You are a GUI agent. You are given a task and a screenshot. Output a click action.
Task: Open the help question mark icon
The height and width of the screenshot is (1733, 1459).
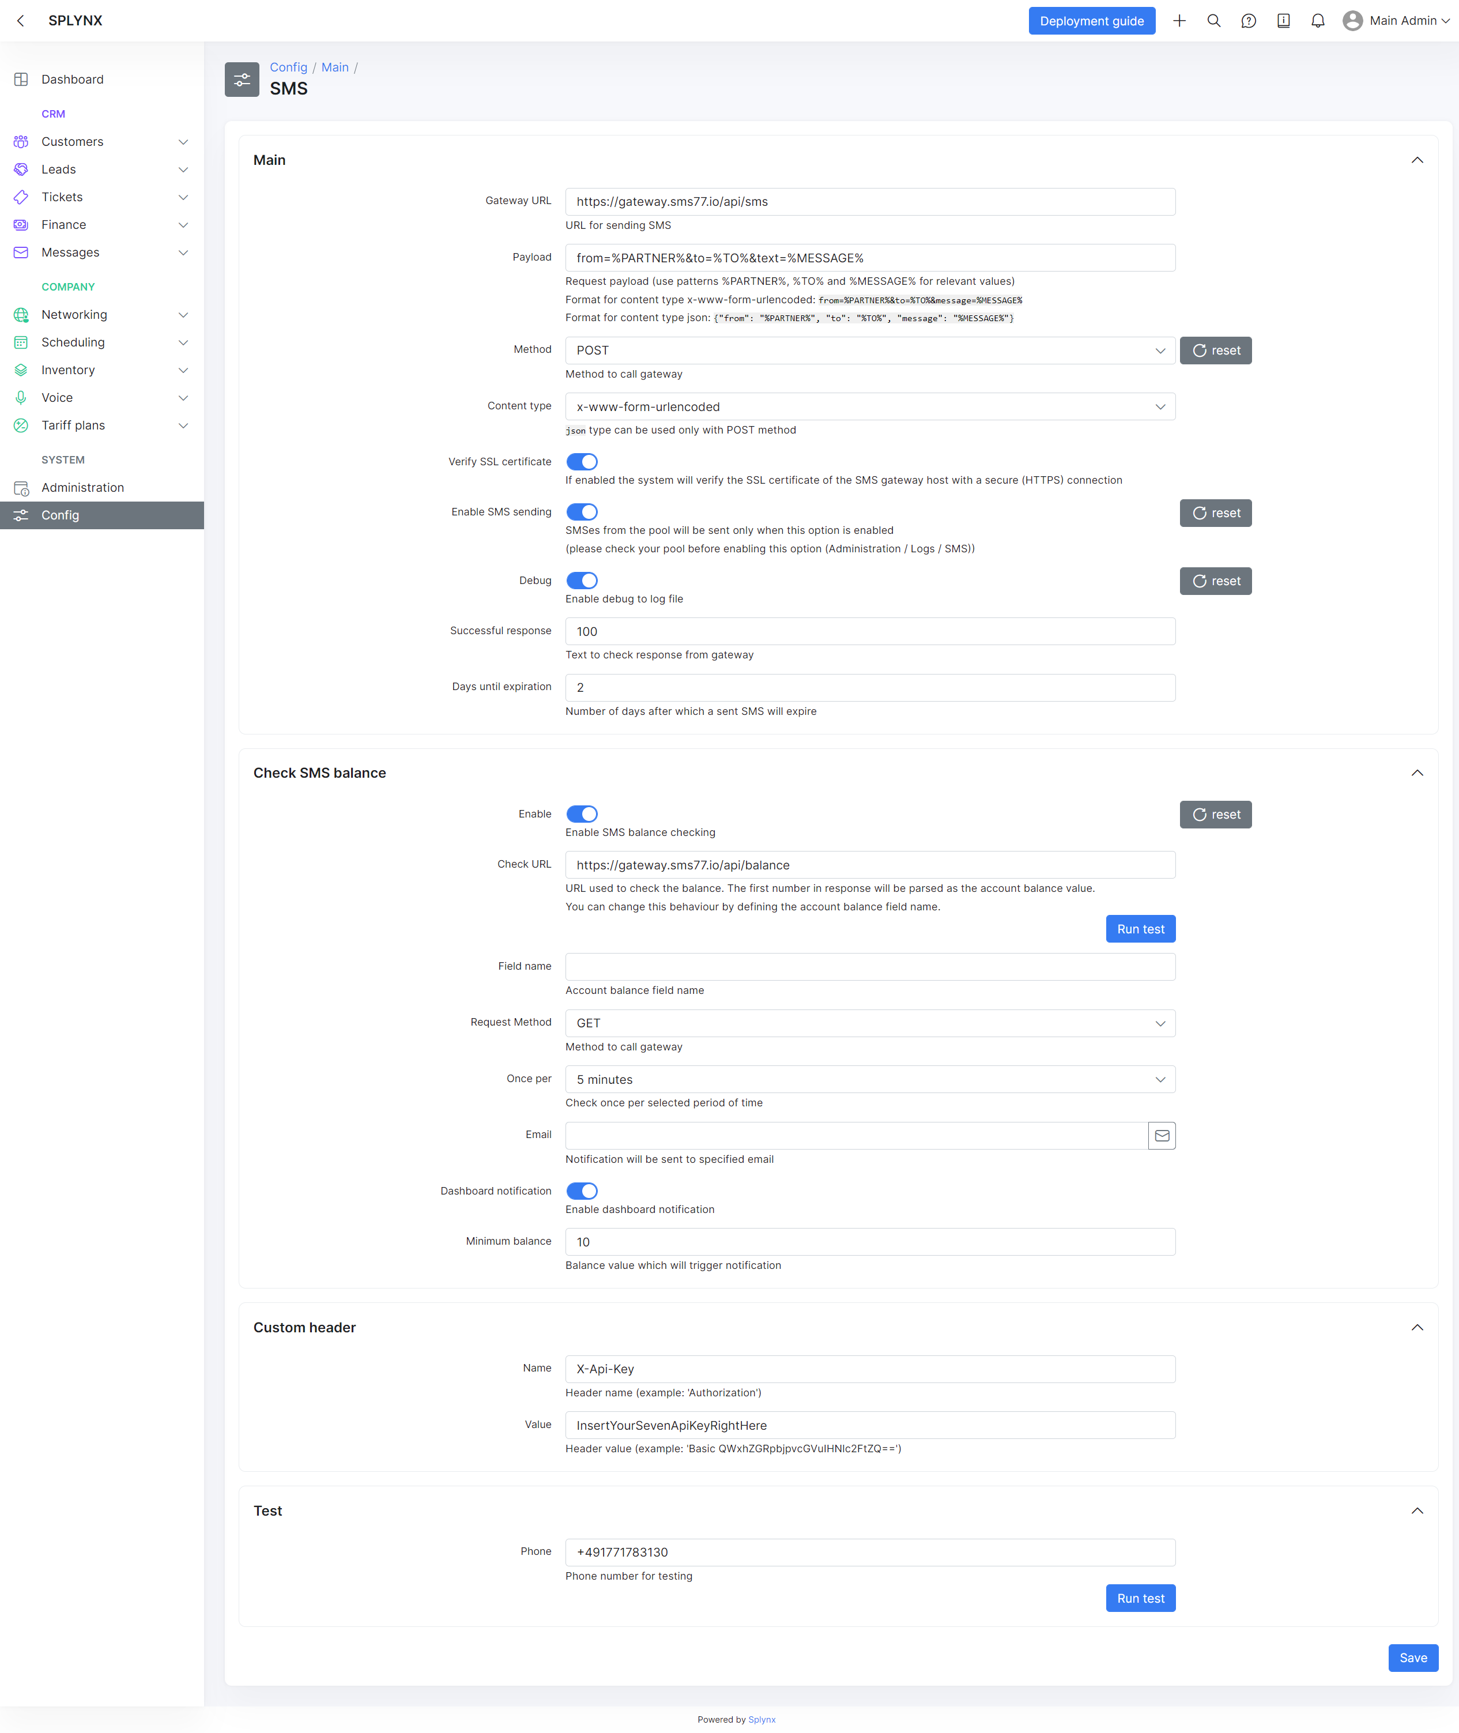point(1248,21)
